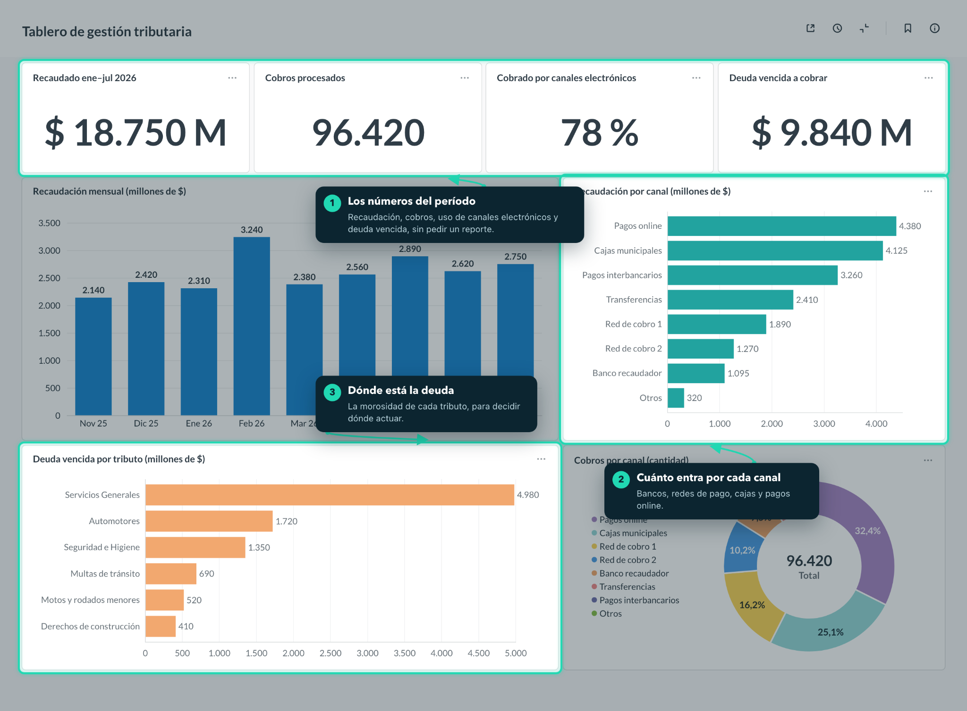Exit fullscreen using the collapse arrows icon
Image resolution: width=967 pixels, height=711 pixels.
pyautogui.click(x=864, y=28)
